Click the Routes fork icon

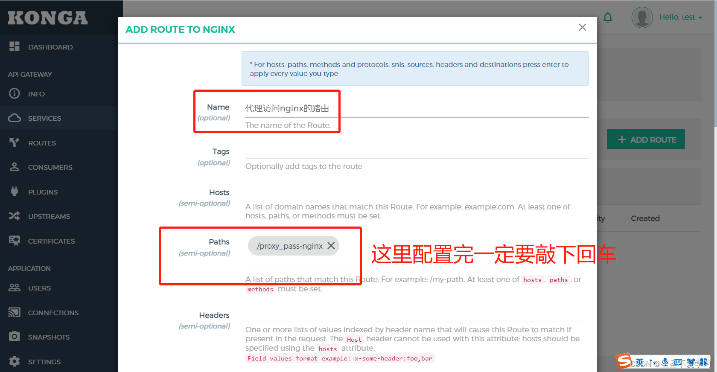pyautogui.click(x=15, y=142)
